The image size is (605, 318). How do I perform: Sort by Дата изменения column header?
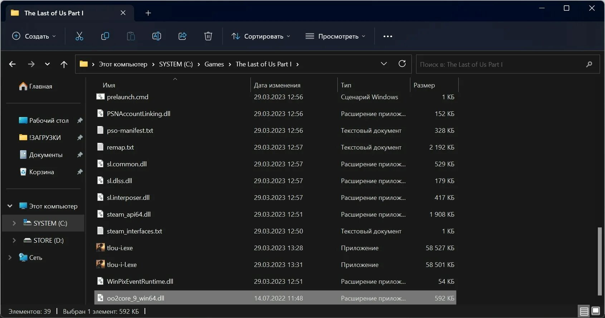click(x=277, y=85)
